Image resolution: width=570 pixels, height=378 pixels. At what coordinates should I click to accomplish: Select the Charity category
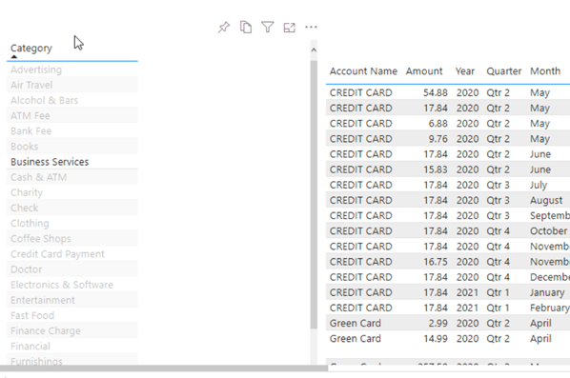[x=72, y=192]
